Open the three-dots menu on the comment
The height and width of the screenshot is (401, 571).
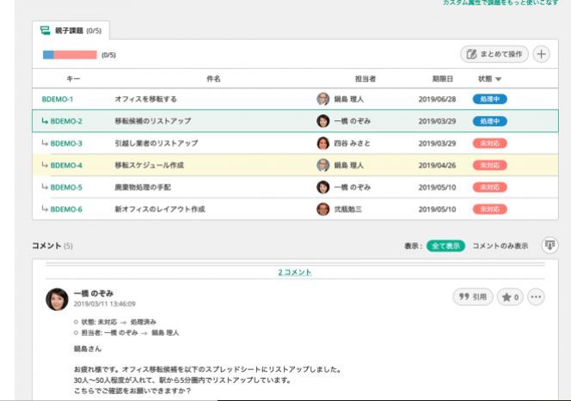(x=537, y=297)
